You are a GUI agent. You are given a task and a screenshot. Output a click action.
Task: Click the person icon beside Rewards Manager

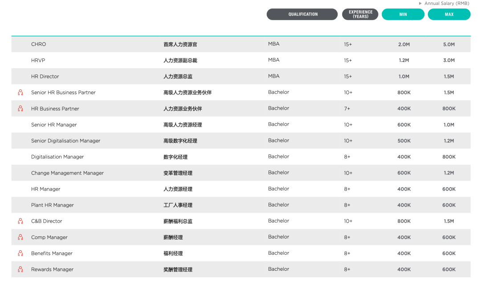pyautogui.click(x=20, y=269)
